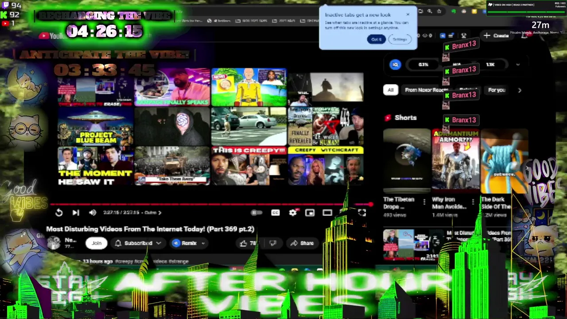Mute the video volume icon
Image resolution: width=567 pixels, height=319 pixels.
tap(92, 213)
